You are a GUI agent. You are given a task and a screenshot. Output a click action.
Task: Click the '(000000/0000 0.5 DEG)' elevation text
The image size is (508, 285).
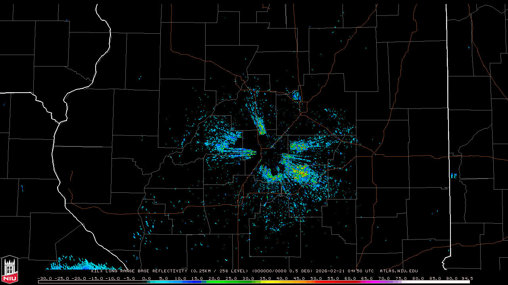coord(282,271)
